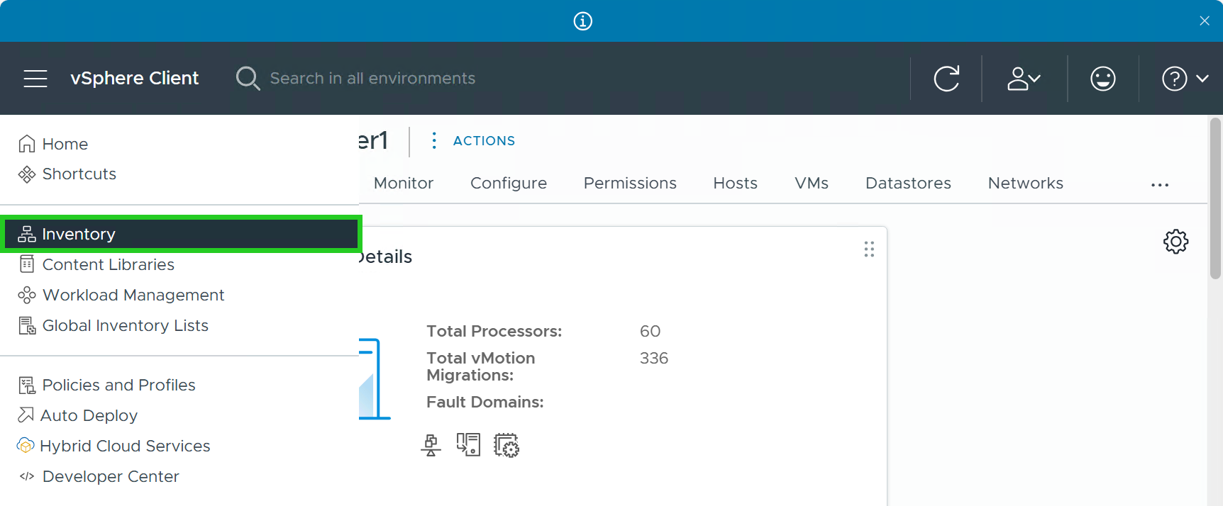Image resolution: width=1223 pixels, height=506 pixels.
Task: Switch to the VMs tab
Action: pyautogui.click(x=812, y=184)
